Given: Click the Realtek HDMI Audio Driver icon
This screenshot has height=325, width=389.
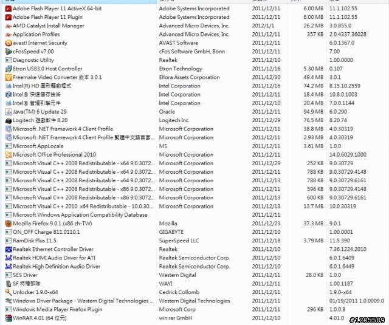Looking at the screenshot, I should click(9, 258).
